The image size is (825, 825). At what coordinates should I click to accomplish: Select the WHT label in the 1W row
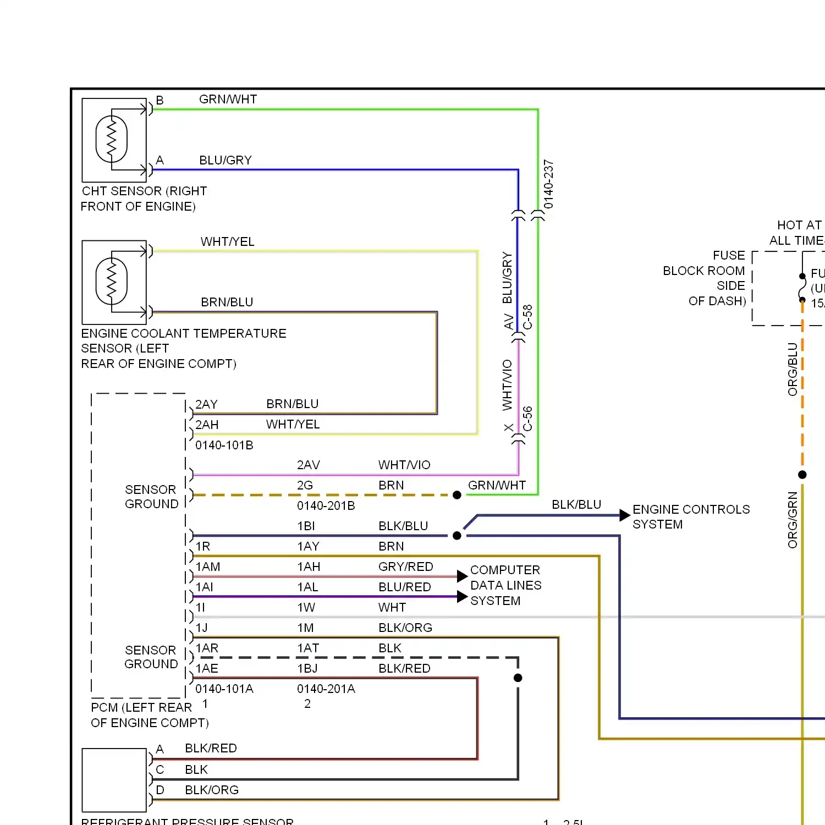(x=392, y=608)
